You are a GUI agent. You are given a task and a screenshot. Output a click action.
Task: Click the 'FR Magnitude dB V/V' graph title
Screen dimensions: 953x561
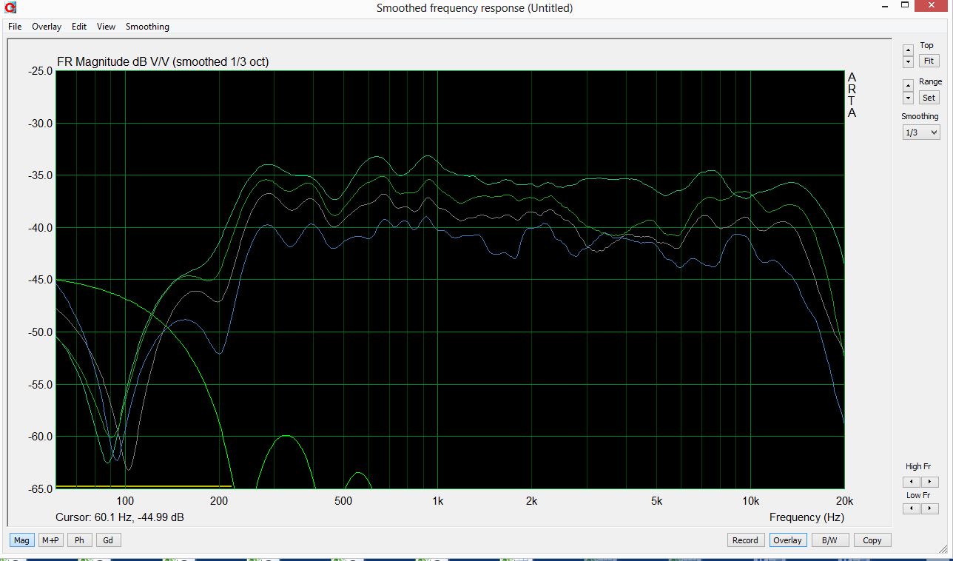[x=163, y=62]
